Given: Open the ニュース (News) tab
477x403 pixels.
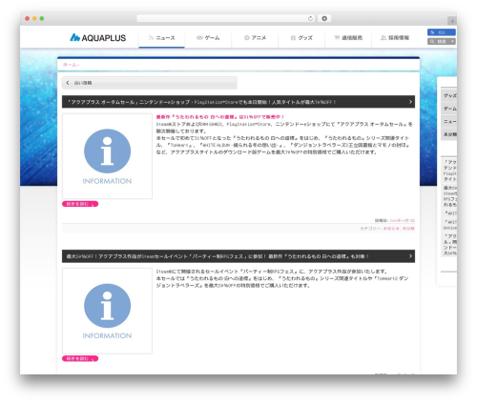Looking at the screenshot, I should pyautogui.click(x=161, y=38).
